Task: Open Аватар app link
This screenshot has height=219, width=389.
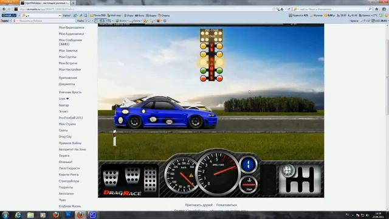Action: click(64, 105)
